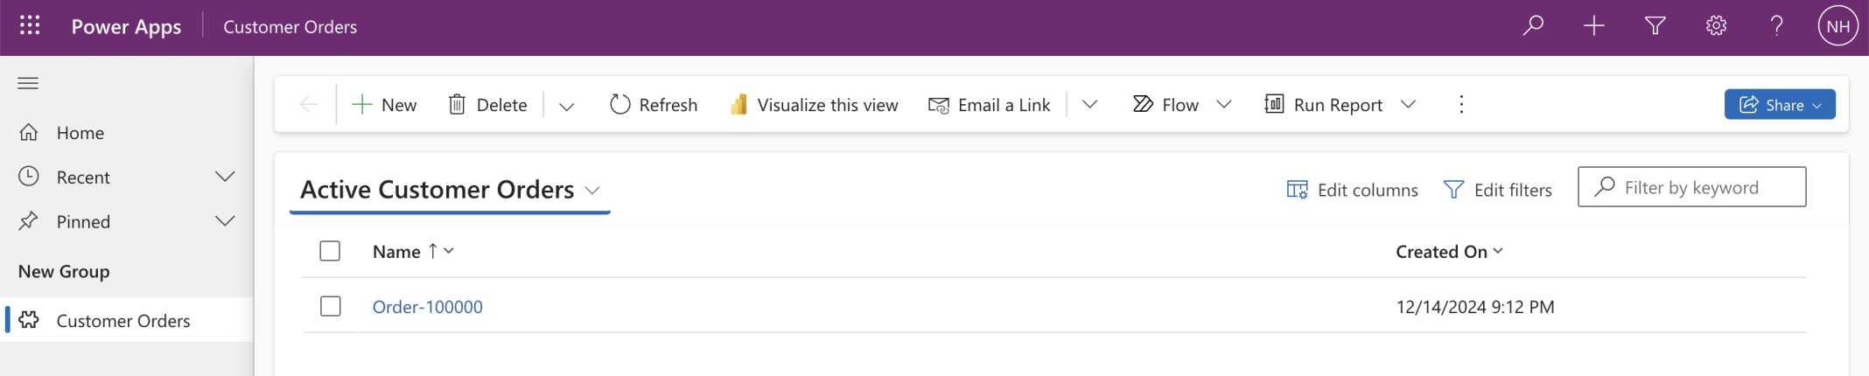Open the Flow dropdown arrow
This screenshot has height=376, width=1869.
[1224, 105]
